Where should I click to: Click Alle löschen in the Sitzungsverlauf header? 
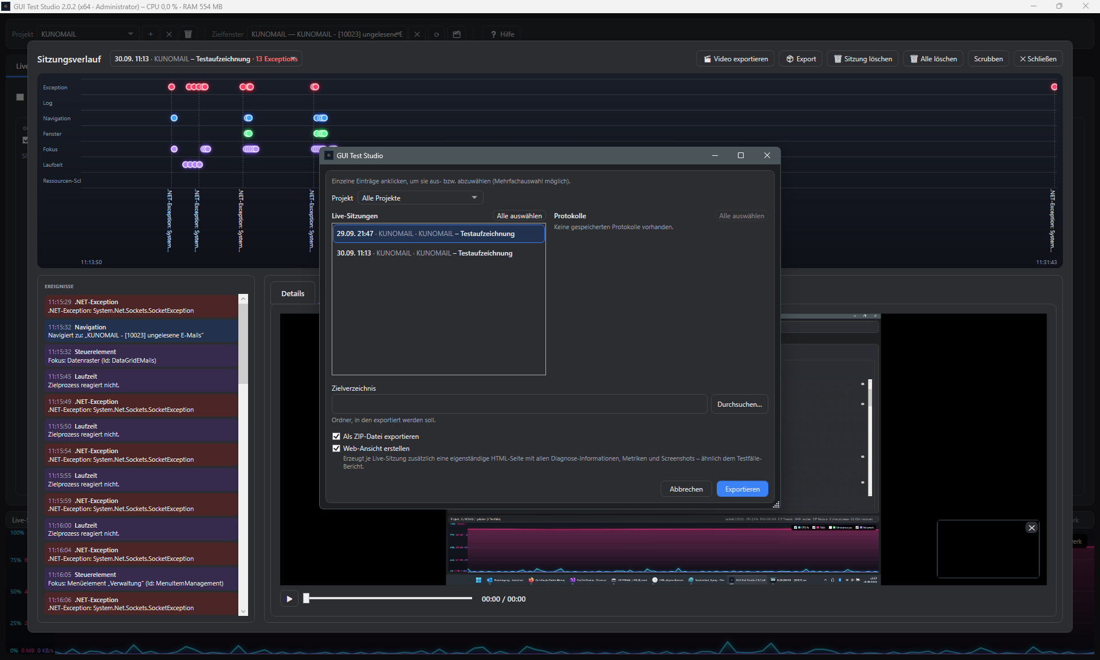[x=933, y=59]
